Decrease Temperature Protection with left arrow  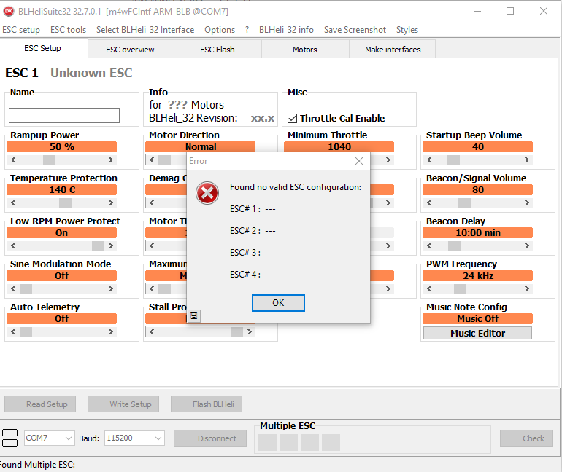pos(13,202)
